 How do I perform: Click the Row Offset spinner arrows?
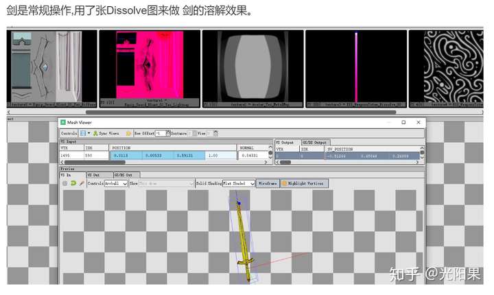(168, 133)
